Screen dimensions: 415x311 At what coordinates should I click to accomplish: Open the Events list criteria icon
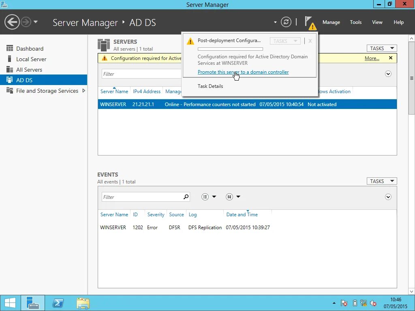click(x=205, y=197)
